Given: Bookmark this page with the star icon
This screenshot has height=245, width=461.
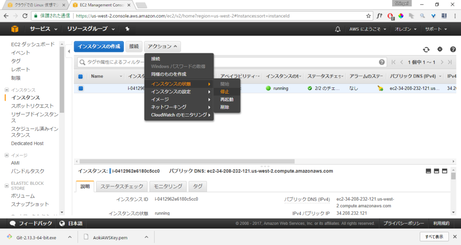Looking at the screenshot, I should [x=368, y=16].
